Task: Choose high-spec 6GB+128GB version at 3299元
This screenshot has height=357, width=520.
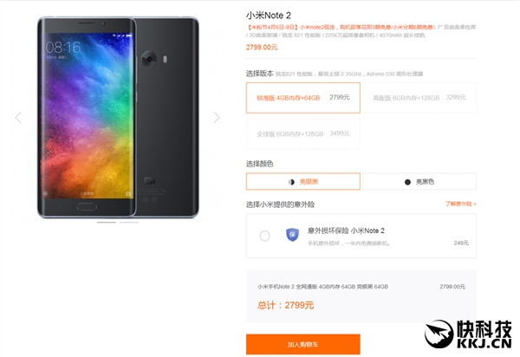Action: pyautogui.click(x=419, y=98)
